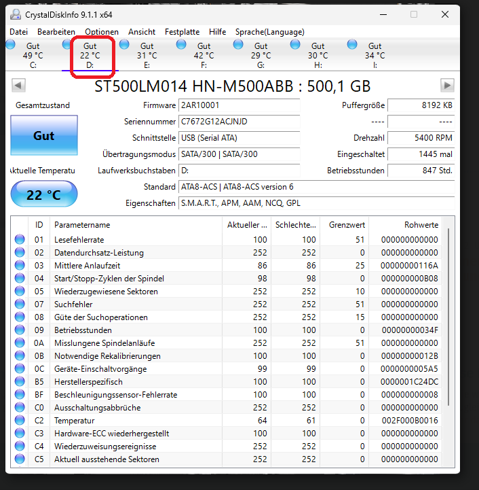Click status orb of Suchfehler row

(20, 304)
